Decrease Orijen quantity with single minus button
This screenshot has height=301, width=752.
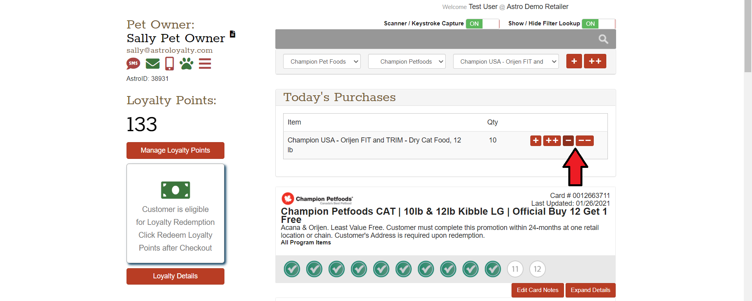[568, 141]
